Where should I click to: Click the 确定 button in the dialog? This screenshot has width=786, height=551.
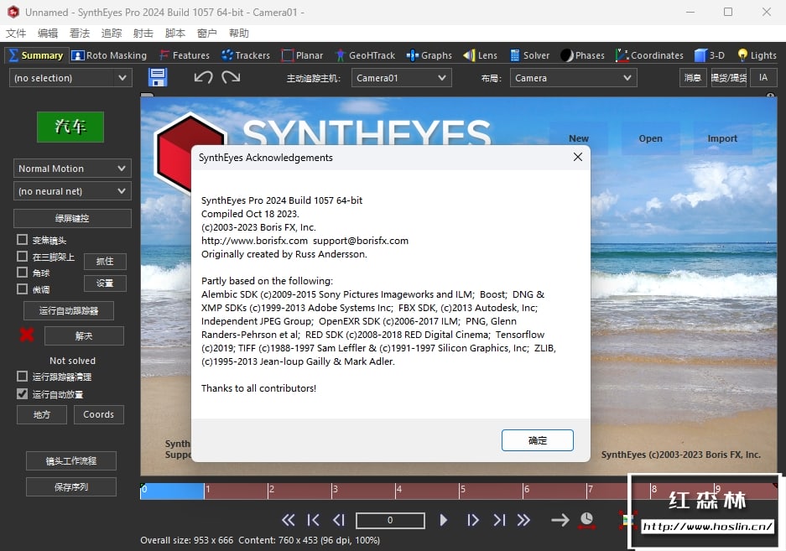(x=537, y=440)
